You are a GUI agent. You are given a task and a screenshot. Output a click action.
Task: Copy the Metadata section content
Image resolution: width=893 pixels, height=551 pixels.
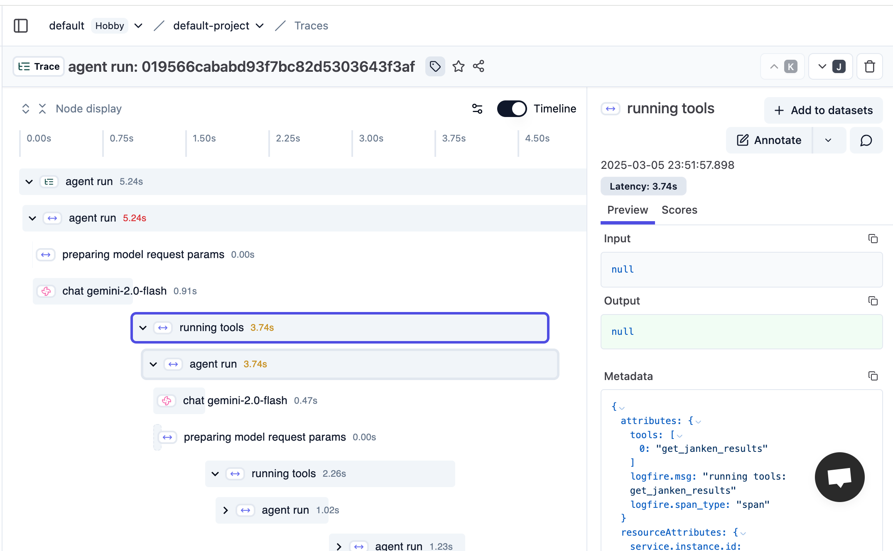pos(873,376)
